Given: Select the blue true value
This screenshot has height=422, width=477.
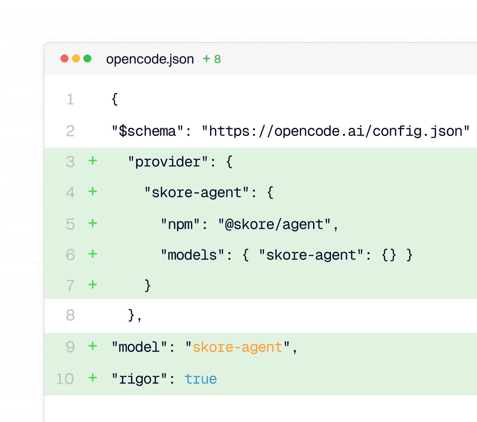Looking at the screenshot, I should (200, 379).
